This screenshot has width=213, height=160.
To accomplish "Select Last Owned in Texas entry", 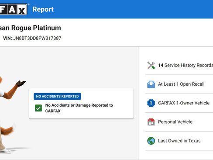I will pos(179,141).
